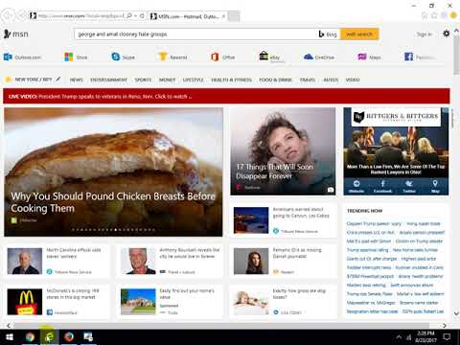Click the vertical scrollbar down arrow

point(456,313)
